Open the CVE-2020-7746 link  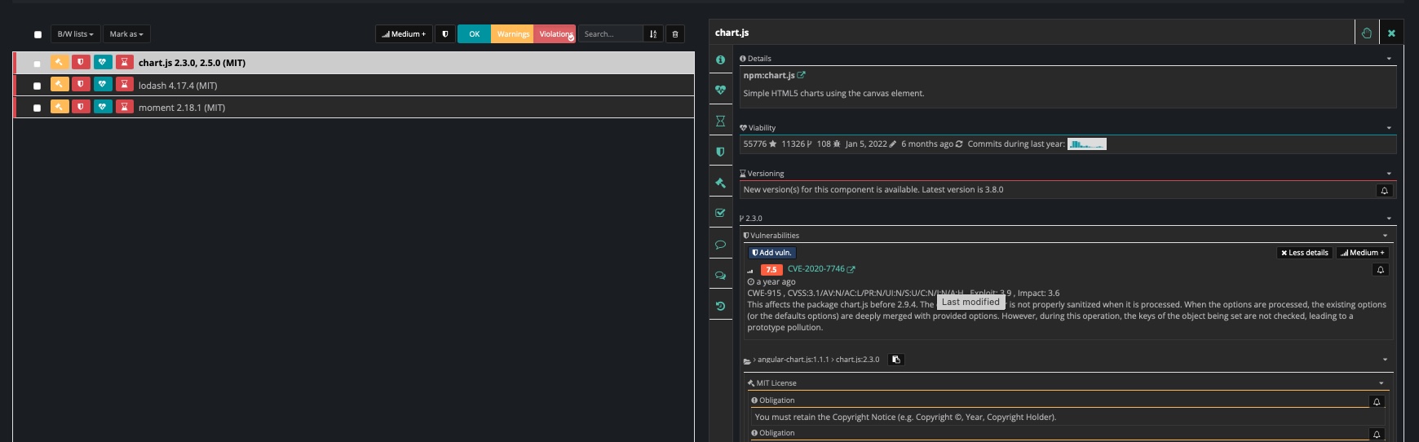[820, 269]
